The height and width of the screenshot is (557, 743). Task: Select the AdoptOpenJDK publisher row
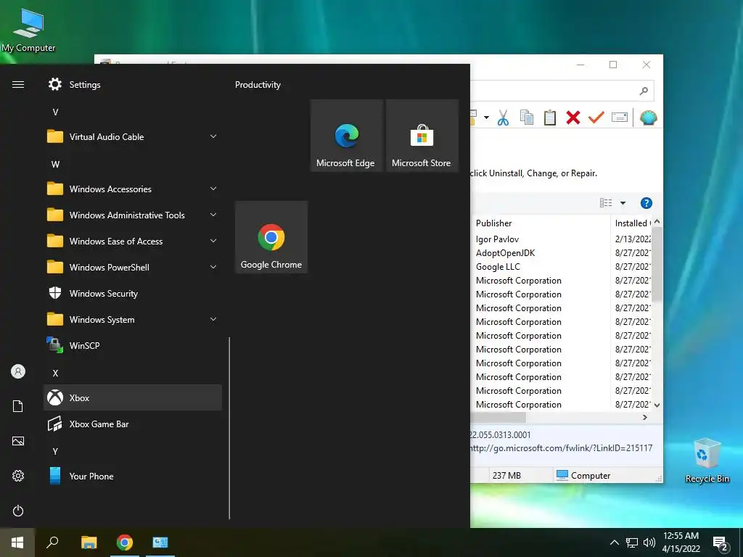[x=505, y=253]
